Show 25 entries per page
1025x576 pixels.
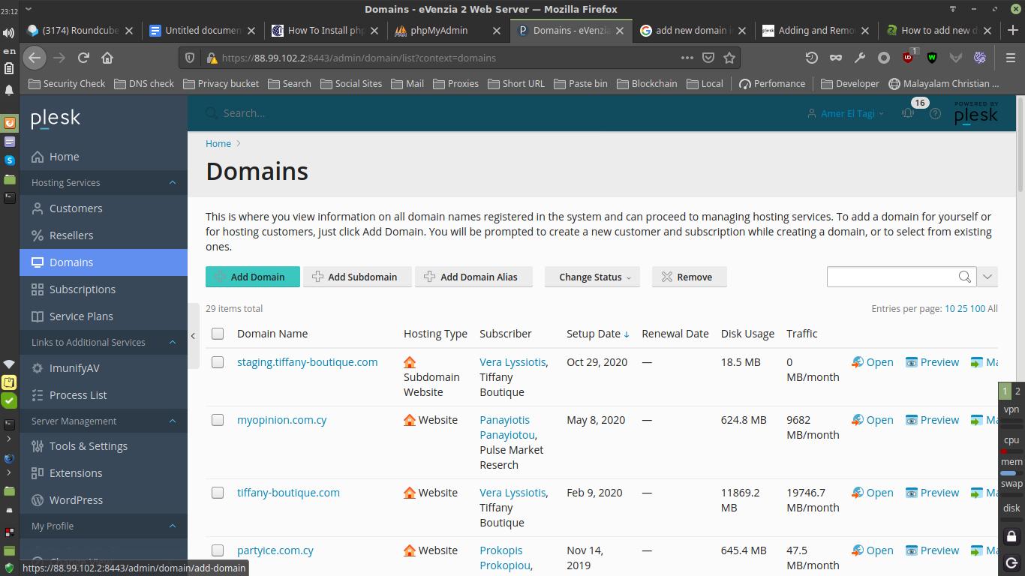click(x=962, y=308)
